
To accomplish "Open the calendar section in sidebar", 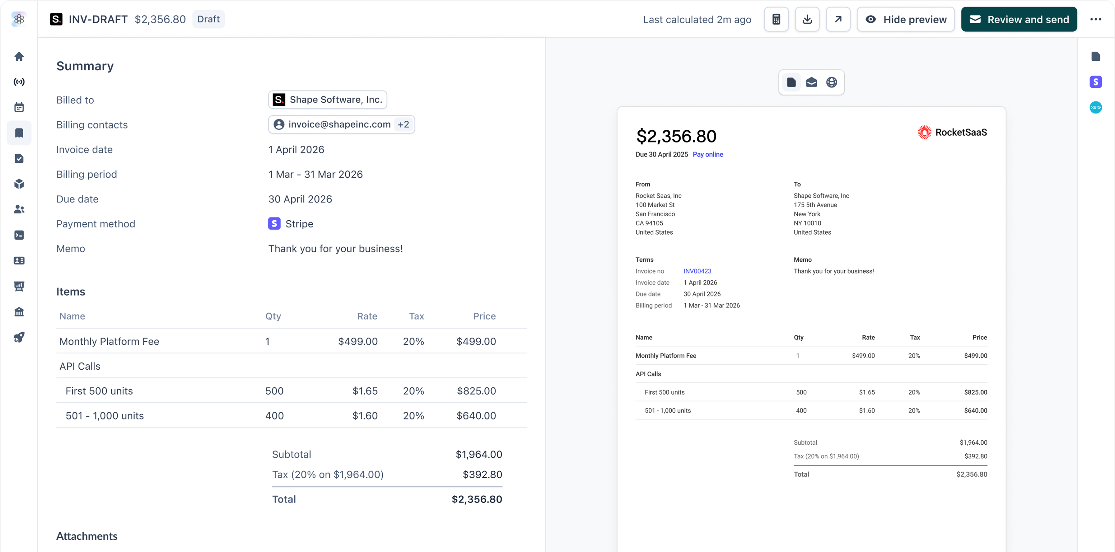I will coord(19,107).
